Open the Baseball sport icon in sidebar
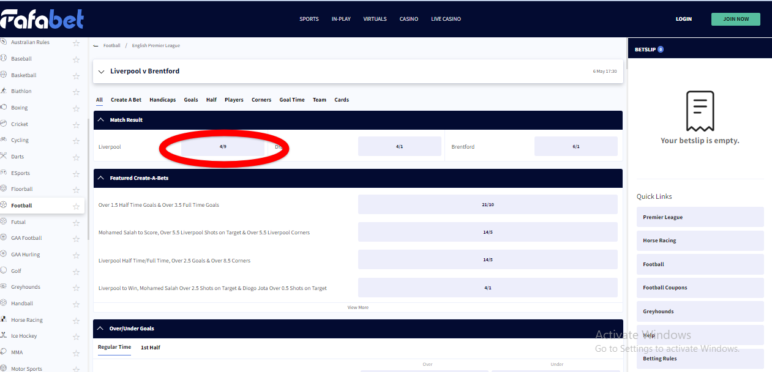The image size is (772, 372). pyautogui.click(x=4, y=59)
